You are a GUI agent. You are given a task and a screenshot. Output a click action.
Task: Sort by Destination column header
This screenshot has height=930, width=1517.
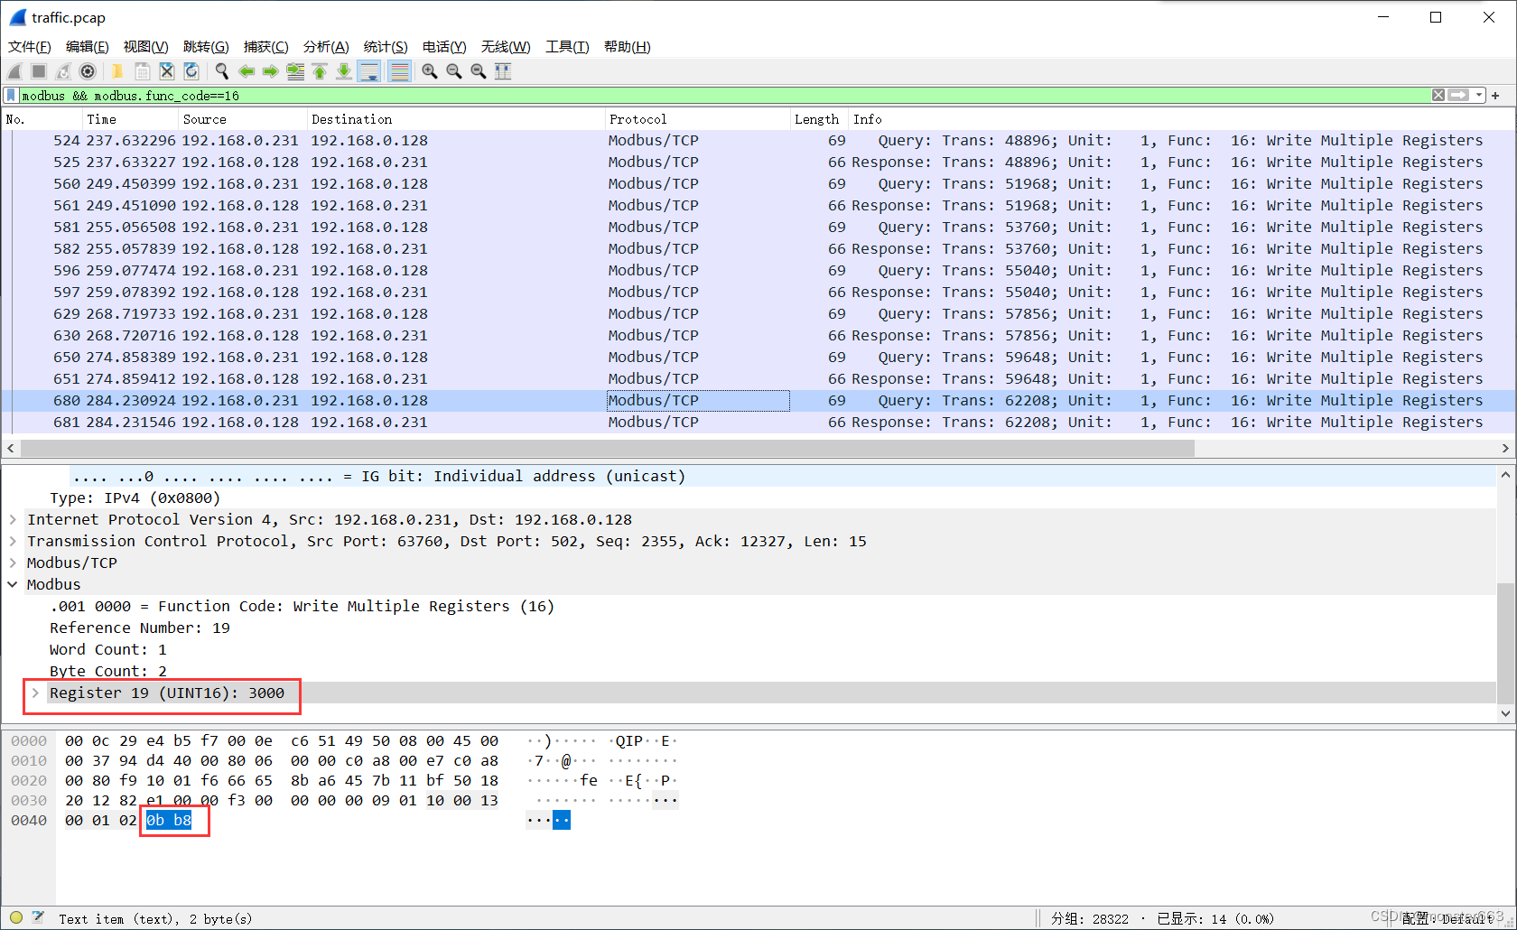[456, 119]
